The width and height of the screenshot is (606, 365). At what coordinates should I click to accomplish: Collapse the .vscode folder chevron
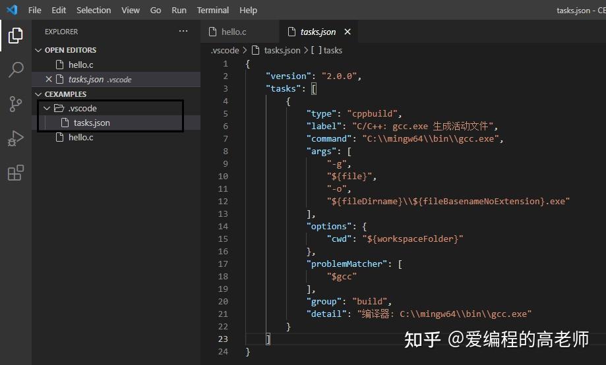(x=47, y=108)
